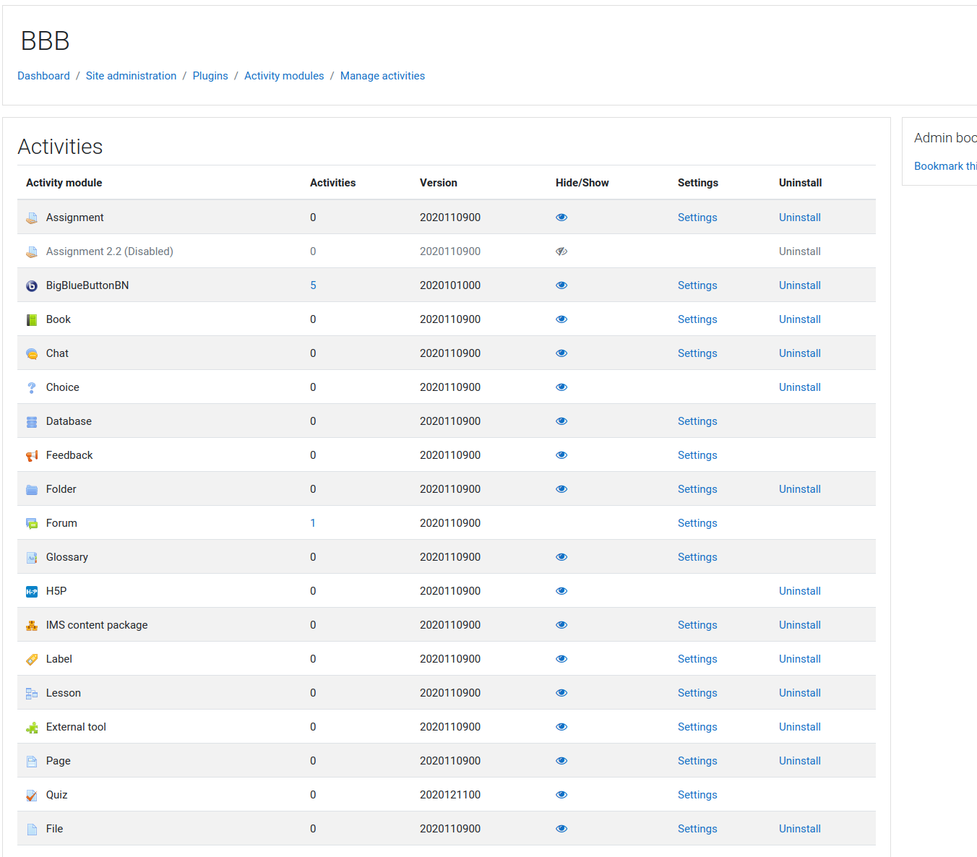The height and width of the screenshot is (857, 977).
Task: Click the Choice question-mark icon
Action: point(32,387)
